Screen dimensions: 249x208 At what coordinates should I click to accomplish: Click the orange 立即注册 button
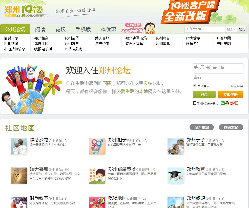click(231, 94)
